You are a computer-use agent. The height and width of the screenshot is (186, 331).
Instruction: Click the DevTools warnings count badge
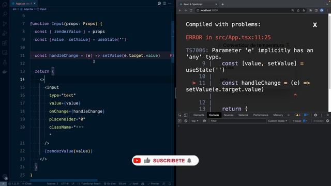[298, 115]
